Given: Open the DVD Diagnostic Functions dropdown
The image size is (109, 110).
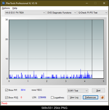Looking at the screenshot, I should pyautogui.click(x=62, y=13).
